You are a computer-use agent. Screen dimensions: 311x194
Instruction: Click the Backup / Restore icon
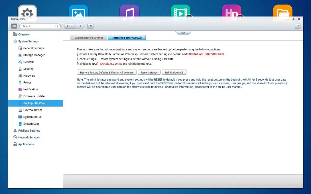point(20,103)
